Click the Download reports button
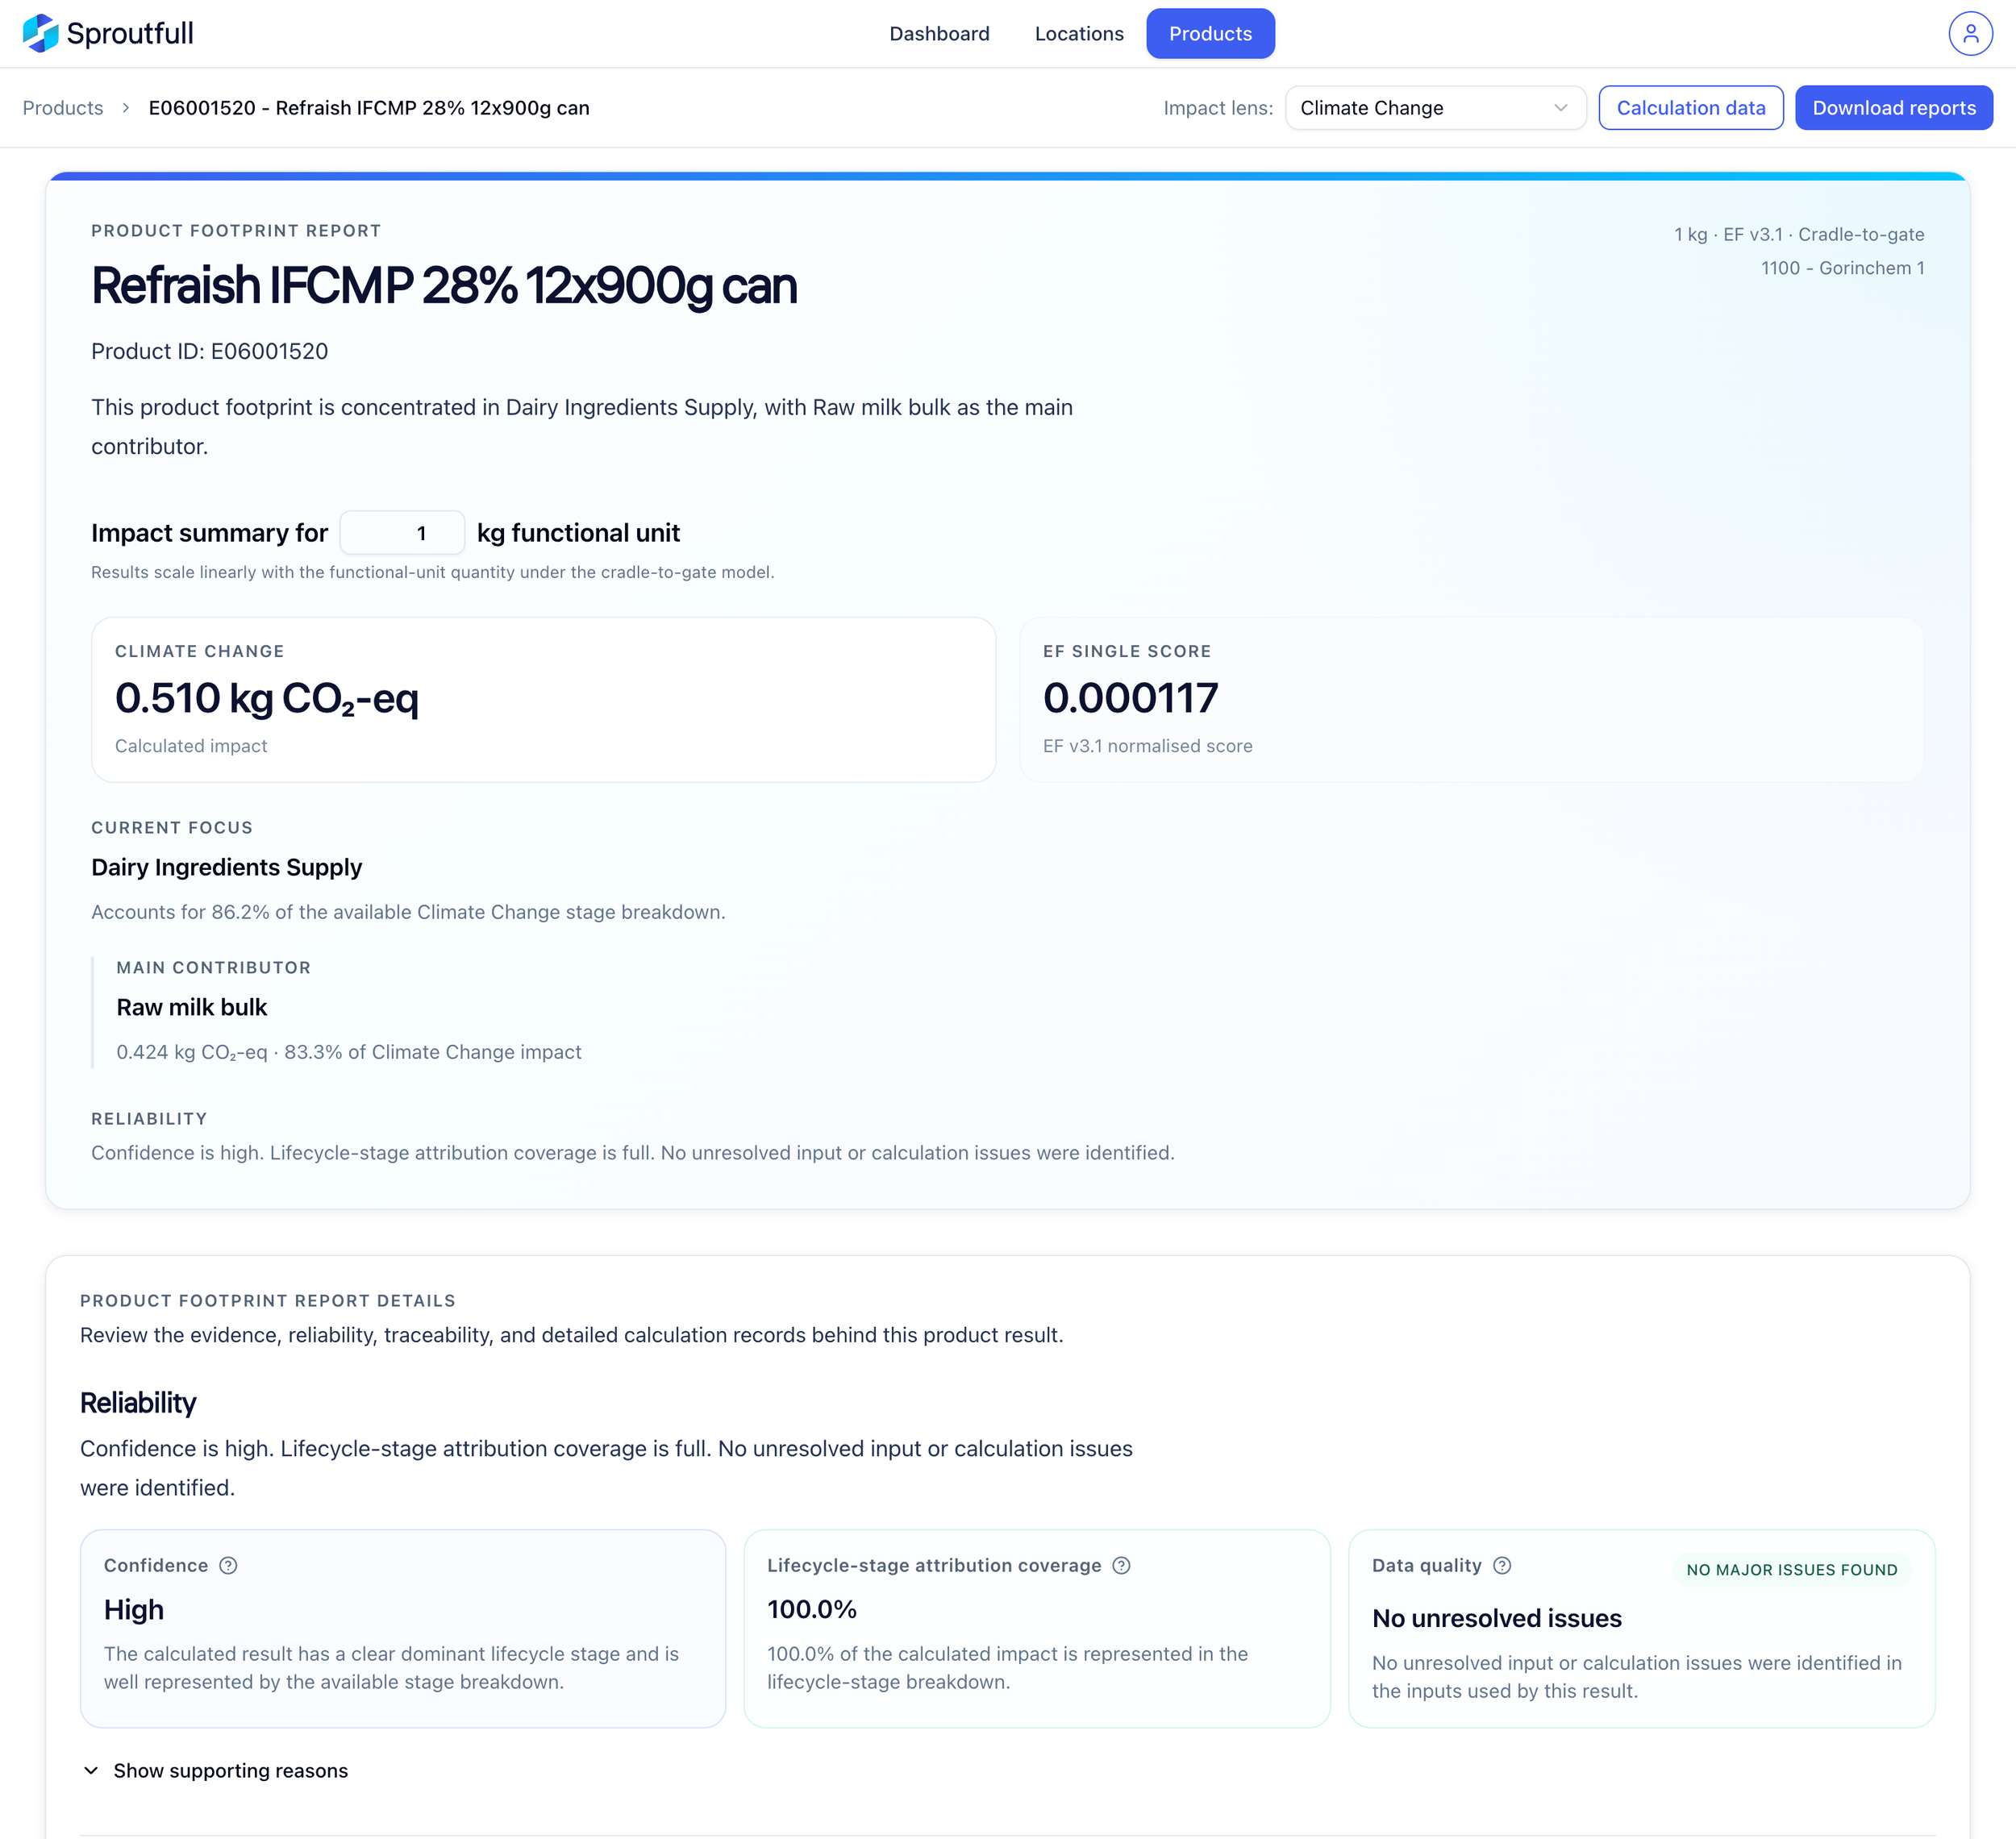Screen dimensions: 2016x1839 click(1893, 108)
